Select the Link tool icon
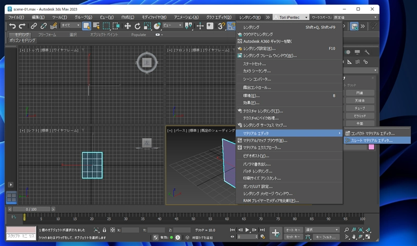Viewport: 417px width, 246px height. pos(34,26)
